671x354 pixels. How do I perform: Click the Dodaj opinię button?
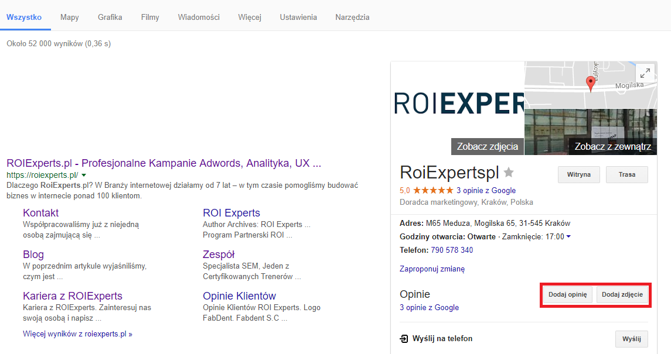[x=567, y=295]
